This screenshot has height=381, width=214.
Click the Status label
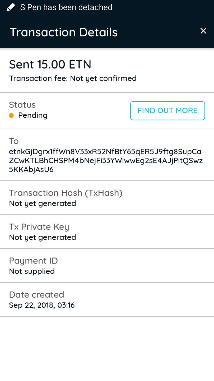click(x=22, y=105)
